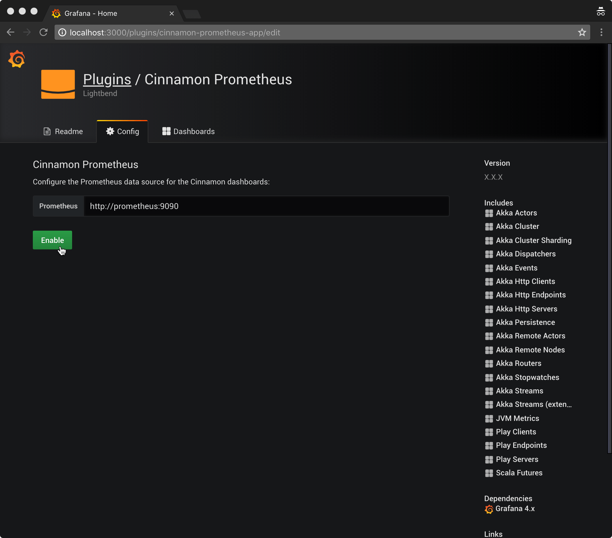Select Akka Events in Includes list
612x538 pixels.
[516, 268]
